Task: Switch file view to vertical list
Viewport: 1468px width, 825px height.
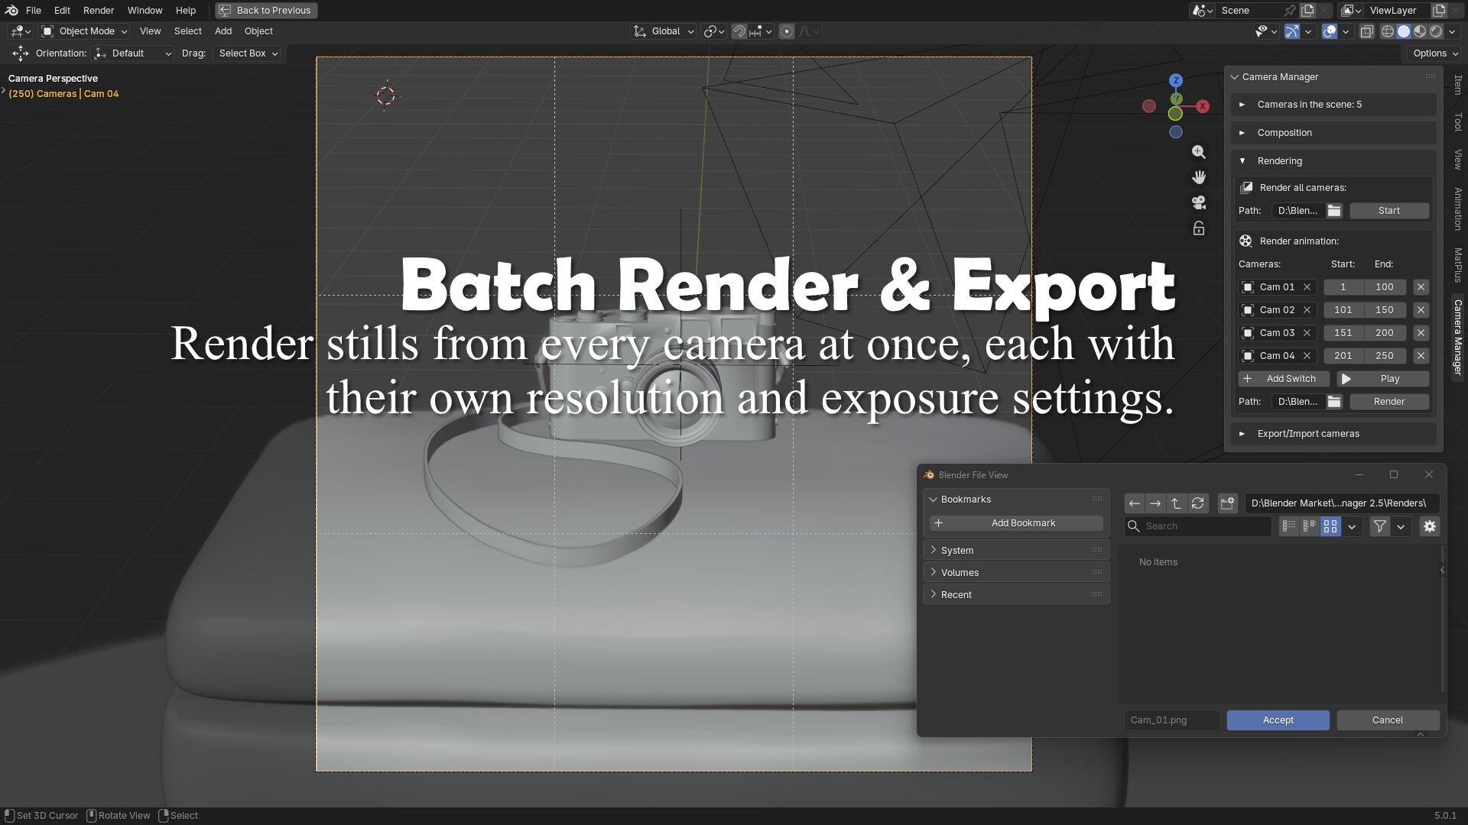Action: (x=1289, y=526)
